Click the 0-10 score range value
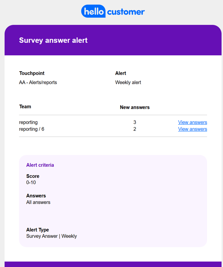 [x=31, y=183]
